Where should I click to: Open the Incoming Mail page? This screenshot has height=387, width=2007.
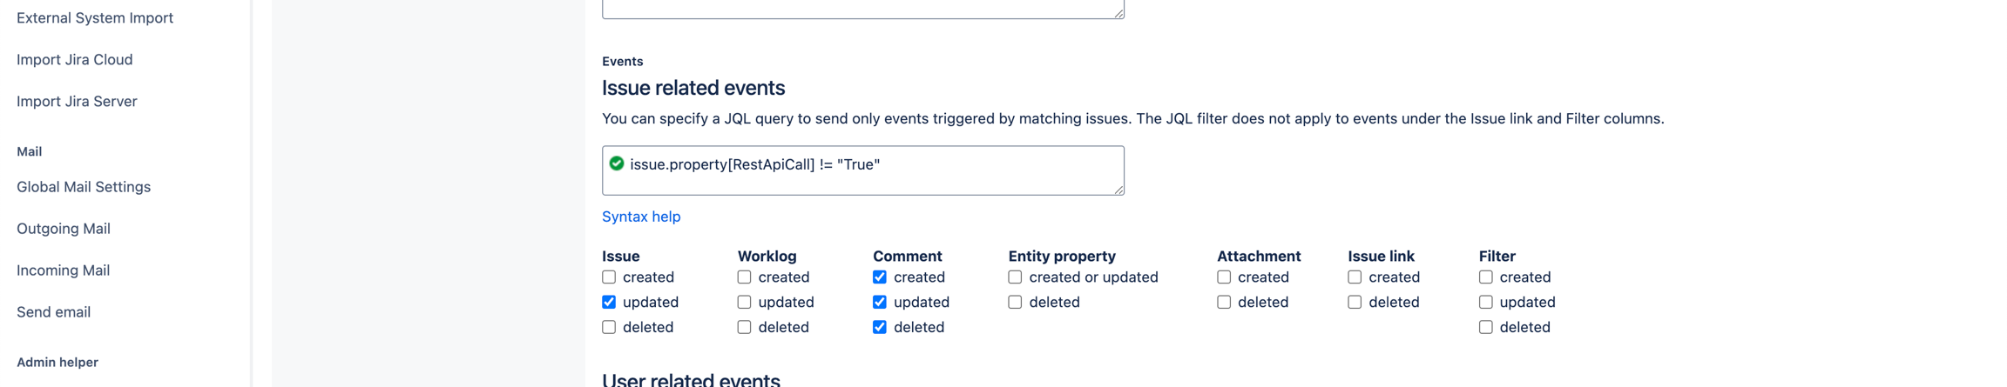(64, 270)
